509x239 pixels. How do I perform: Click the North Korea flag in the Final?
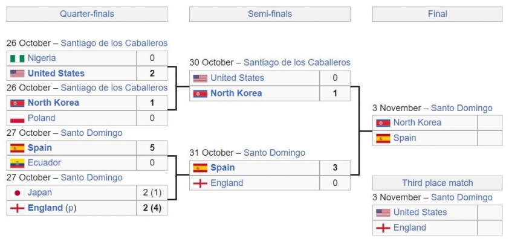383,123
